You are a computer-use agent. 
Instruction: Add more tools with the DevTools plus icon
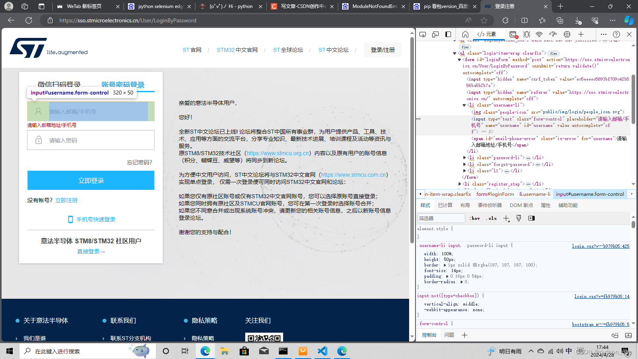point(581,34)
